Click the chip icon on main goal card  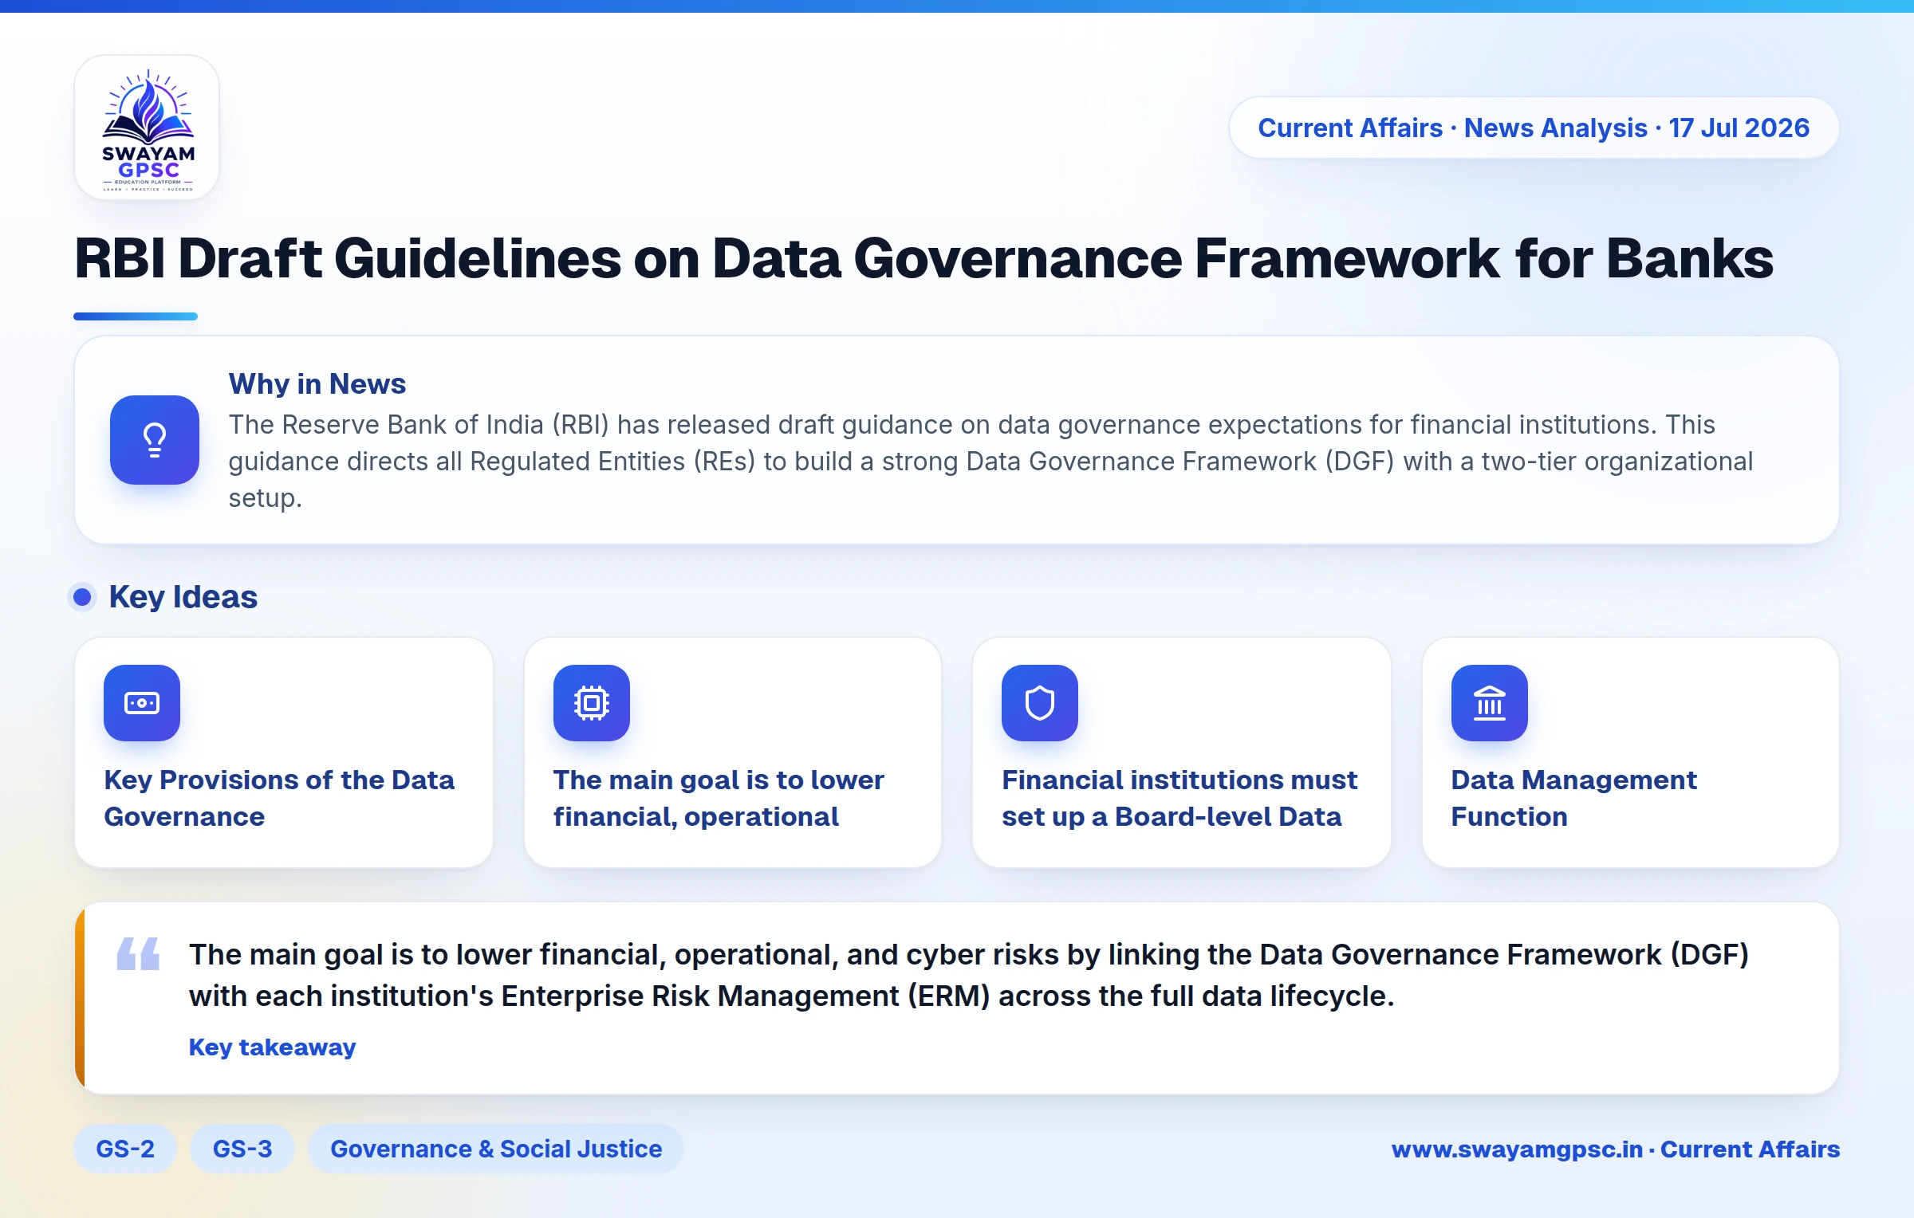tap(592, 703)
